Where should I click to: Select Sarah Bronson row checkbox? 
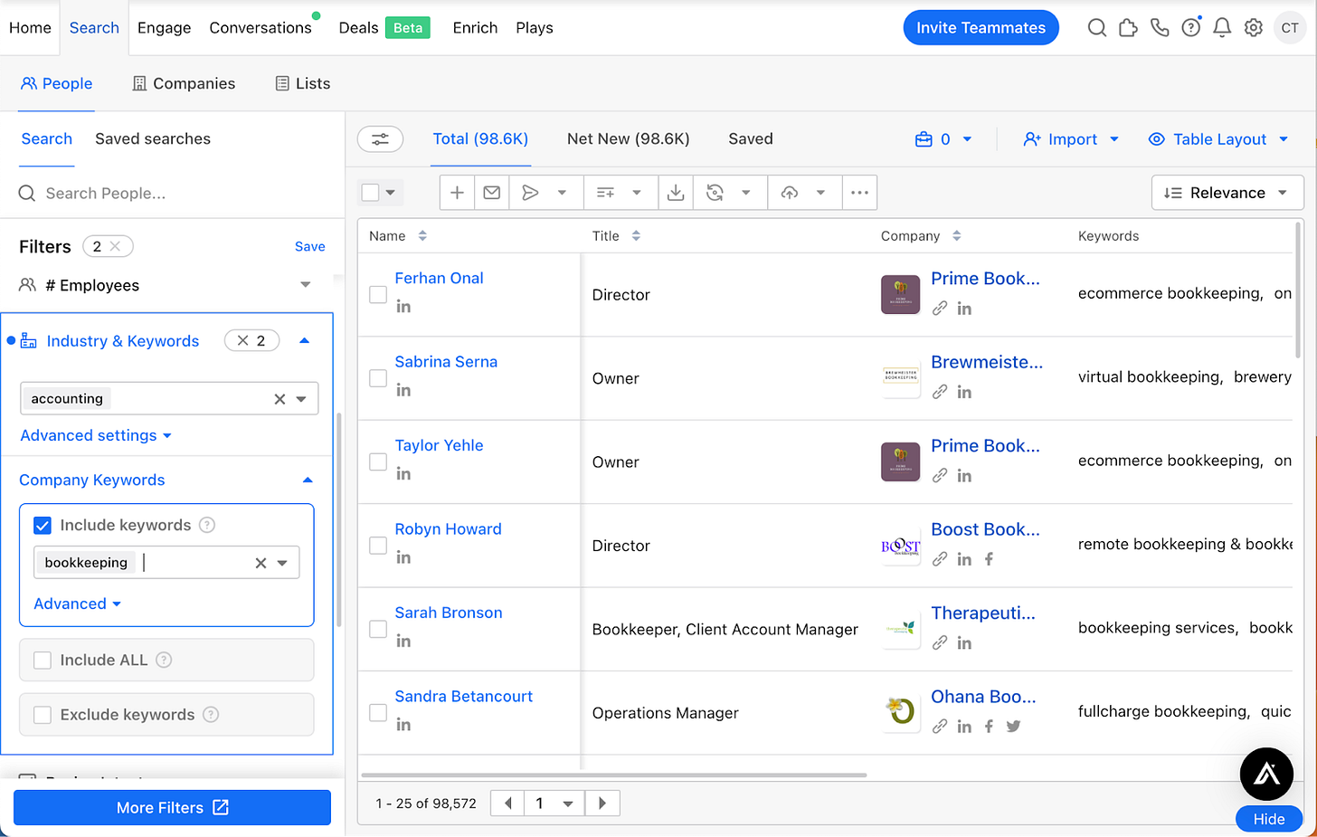(x=378, y=629)
